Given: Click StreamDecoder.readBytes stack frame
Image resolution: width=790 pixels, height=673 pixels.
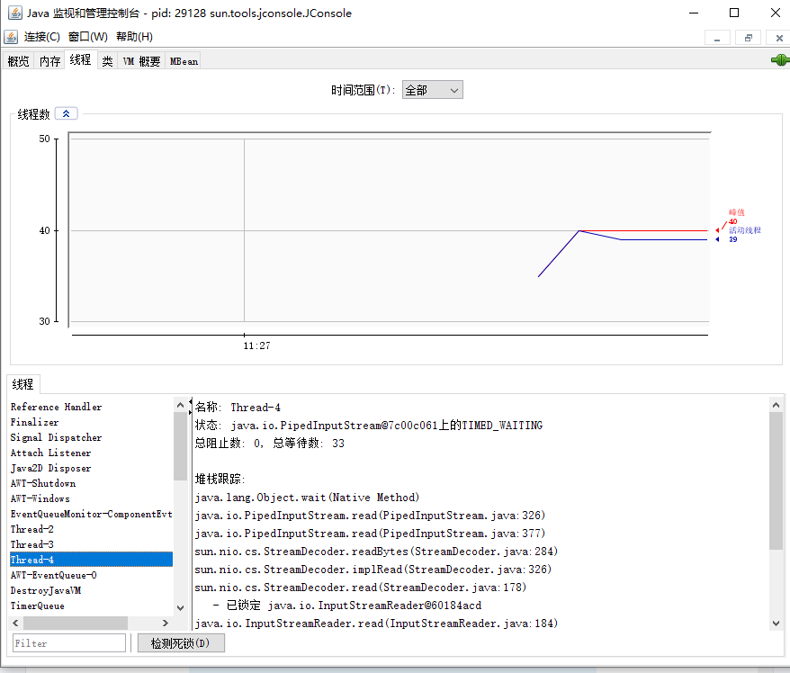Looking at the screenshot, I should (x=376, y=552).
